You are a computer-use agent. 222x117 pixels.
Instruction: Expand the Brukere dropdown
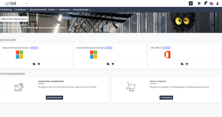(53, 9)
